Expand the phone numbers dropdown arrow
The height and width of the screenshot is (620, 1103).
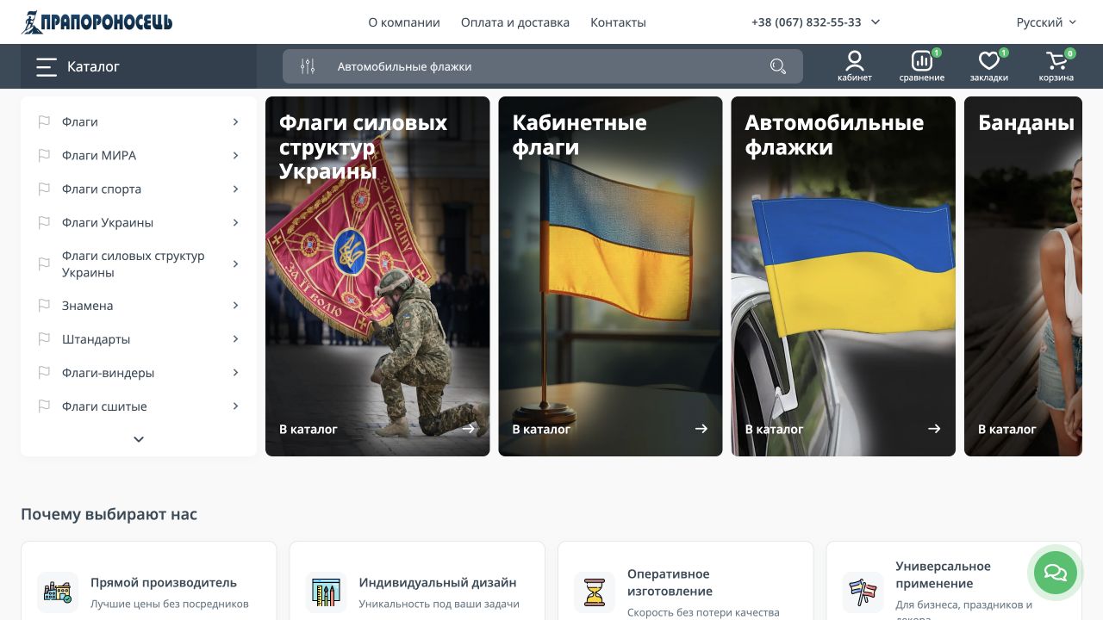876,22
